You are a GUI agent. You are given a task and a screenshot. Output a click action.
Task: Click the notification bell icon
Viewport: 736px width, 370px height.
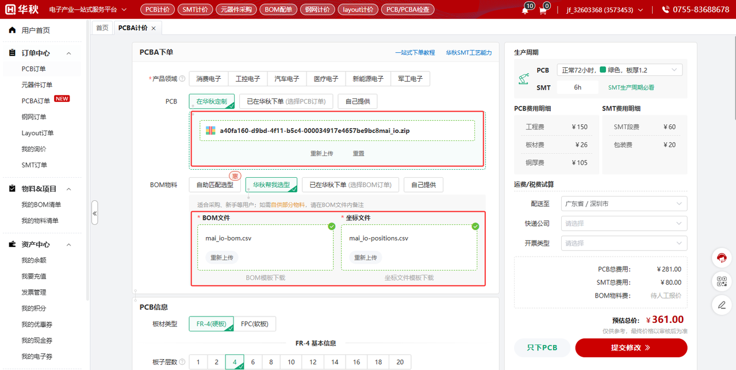pos(524,10)
